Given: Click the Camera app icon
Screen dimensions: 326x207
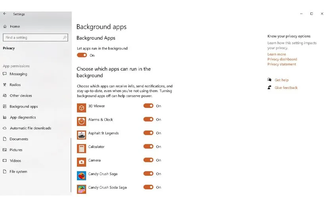Looking at the screenshot, I should click(81, 162).
